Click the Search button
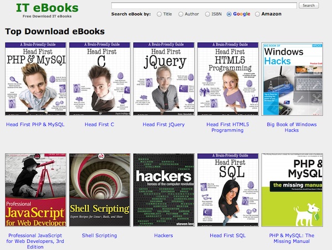The width and height of the screenshot is (332, 250). click(x=309, y=6)
